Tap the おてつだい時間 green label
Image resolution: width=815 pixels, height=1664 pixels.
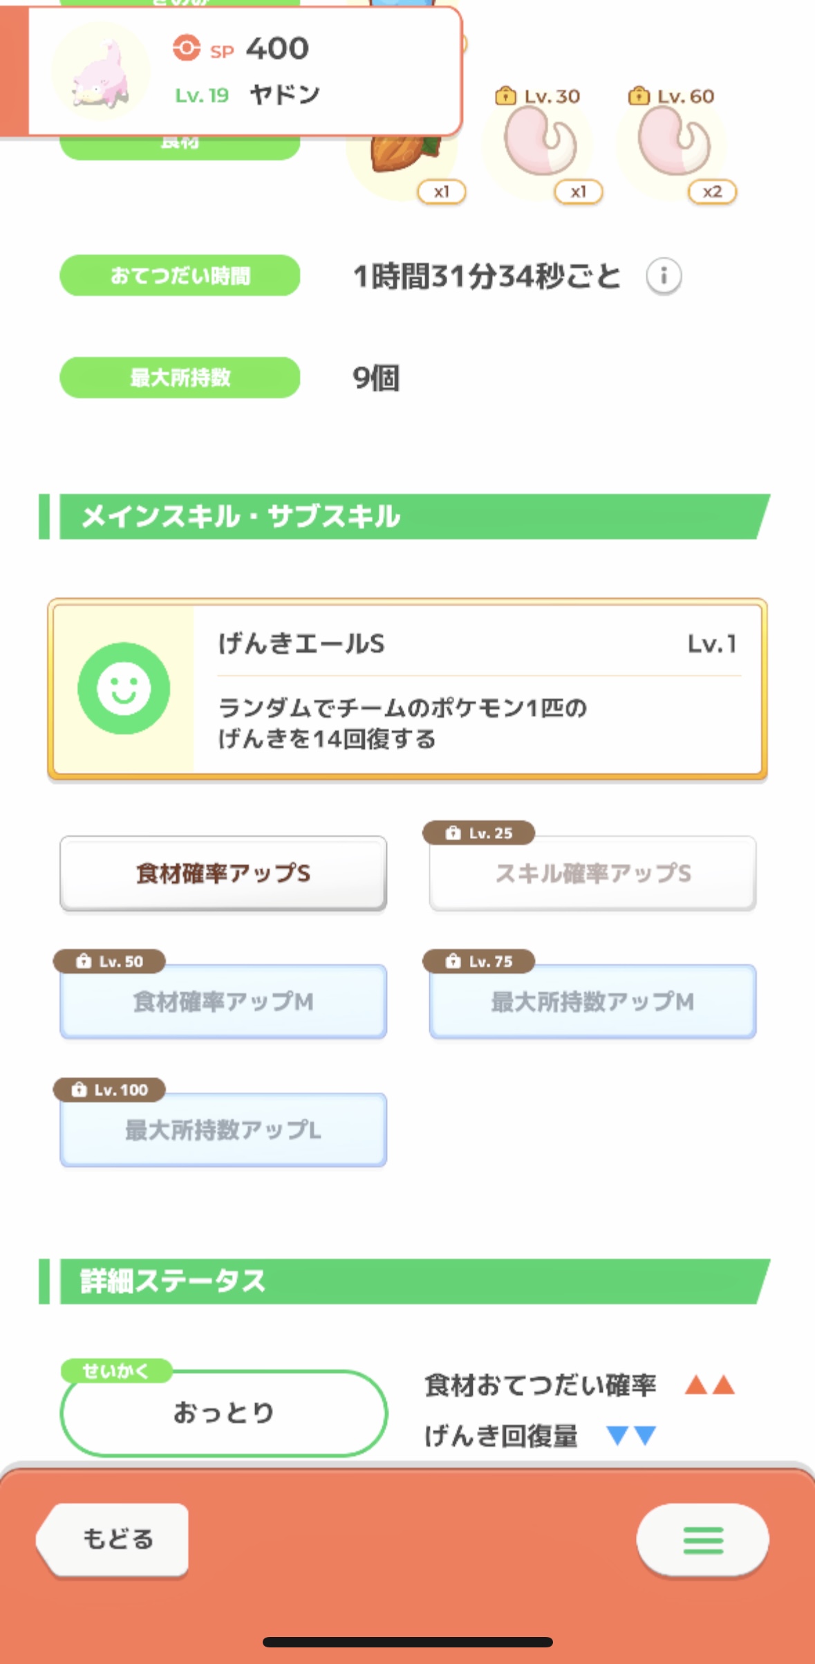[x=180, y=276]
